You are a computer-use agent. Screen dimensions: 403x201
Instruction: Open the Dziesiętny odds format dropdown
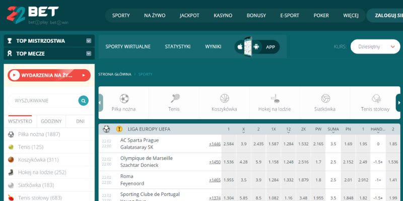tap(375, 47)
